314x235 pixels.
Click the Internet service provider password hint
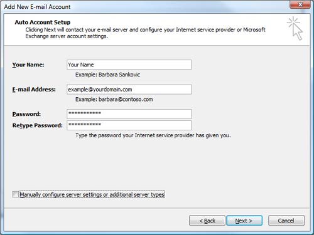[153, 135]
